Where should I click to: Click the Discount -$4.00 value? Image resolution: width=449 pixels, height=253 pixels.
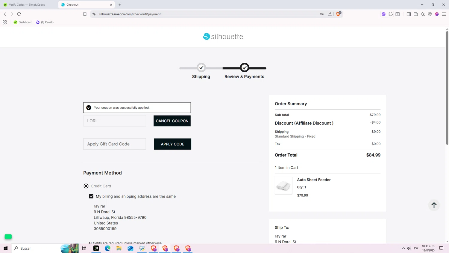coord(375,122)
